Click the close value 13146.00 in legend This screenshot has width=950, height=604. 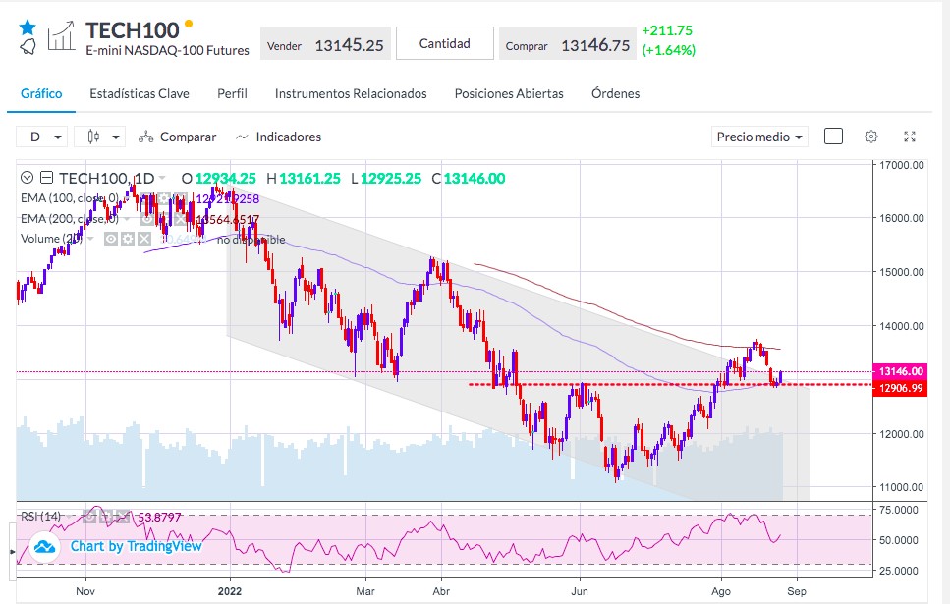pyautogui.click(x=475, y=179)
